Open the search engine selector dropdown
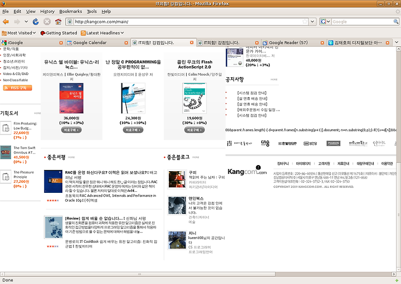 pos(326,22)
